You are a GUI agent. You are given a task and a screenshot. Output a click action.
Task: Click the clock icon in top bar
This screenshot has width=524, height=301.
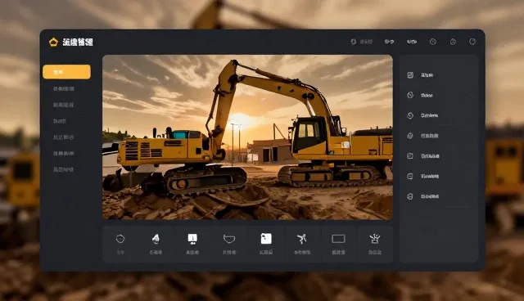pyautogui.click(x=433, y=42)
